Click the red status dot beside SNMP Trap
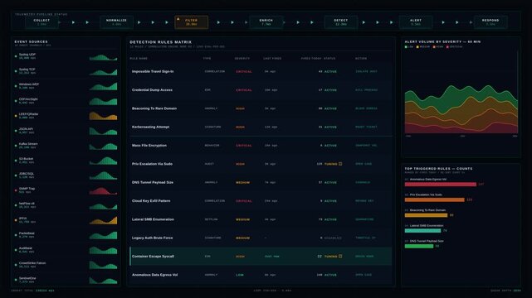Screen dimensions: 532x298 pos(16,190)
